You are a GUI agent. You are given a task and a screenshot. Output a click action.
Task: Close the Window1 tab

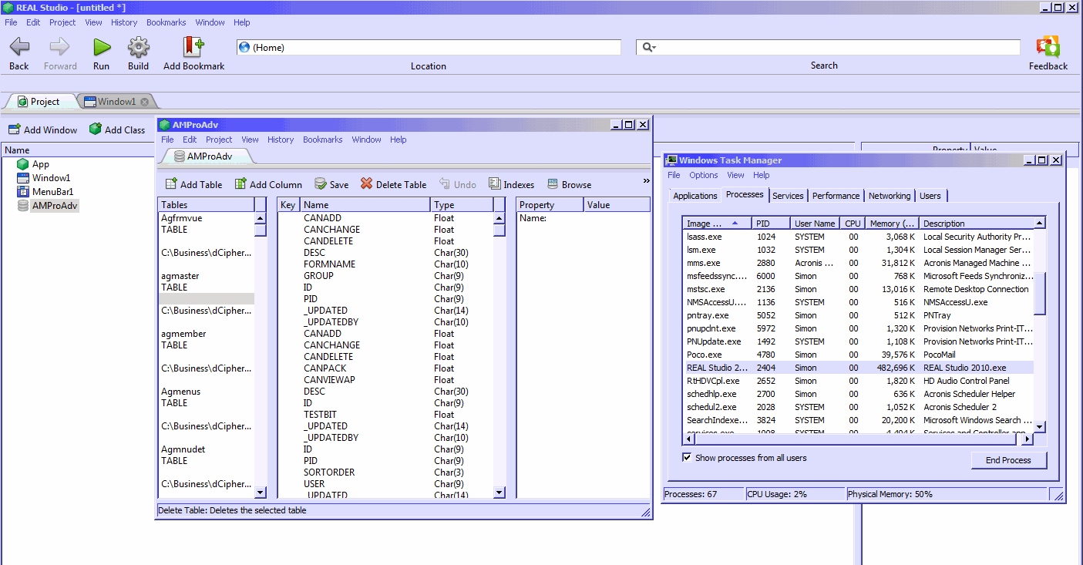pyautogui.click(x=144, y=102)
